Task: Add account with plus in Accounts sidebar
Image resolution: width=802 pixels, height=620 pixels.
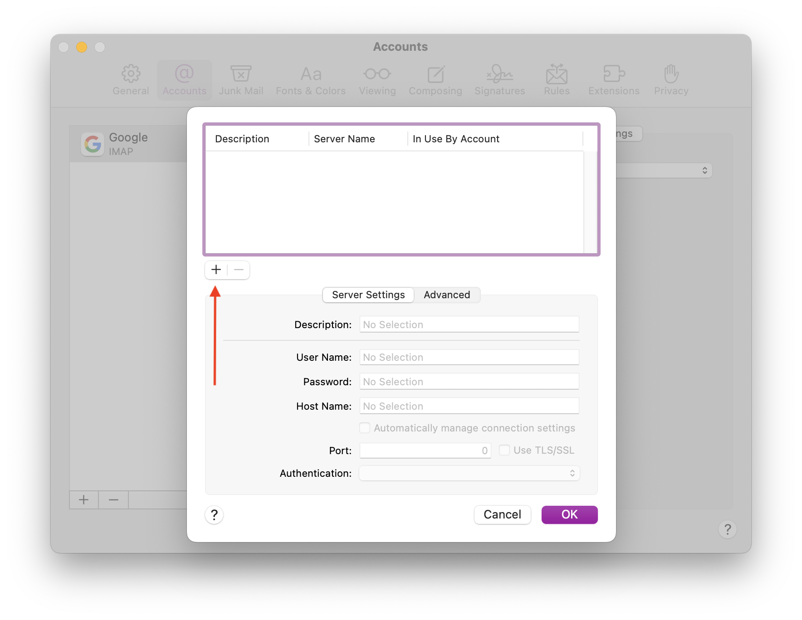Action: click(x=84, y=500)
